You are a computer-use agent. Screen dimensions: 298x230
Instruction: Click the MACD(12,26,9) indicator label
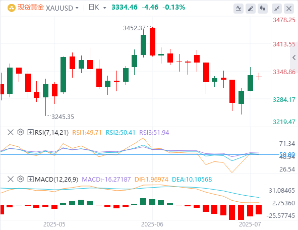(56, 179)
